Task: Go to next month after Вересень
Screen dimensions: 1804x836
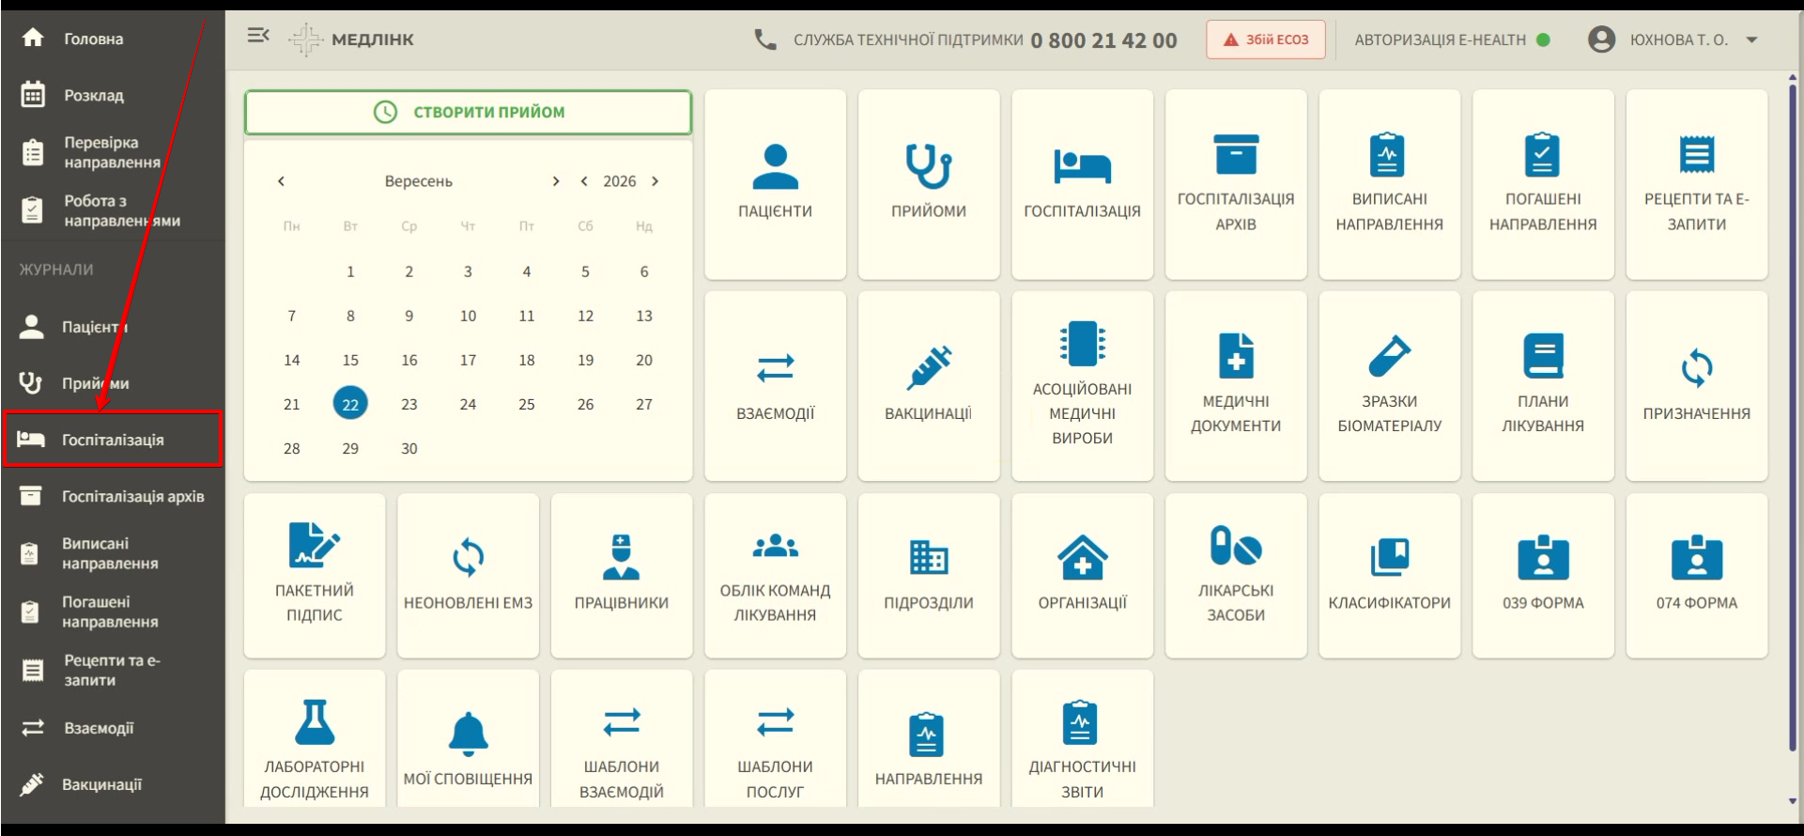Action: click(556, 181)
